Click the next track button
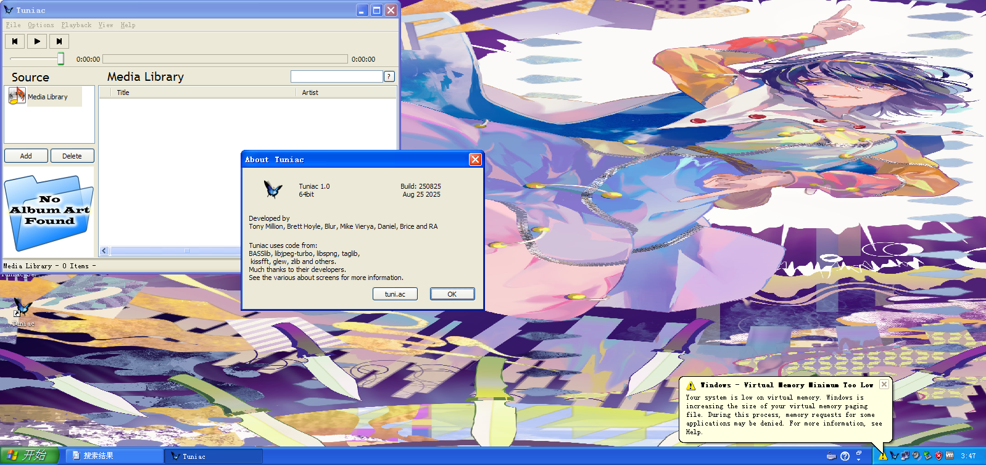986x465 pixels. tap(59, 41)
